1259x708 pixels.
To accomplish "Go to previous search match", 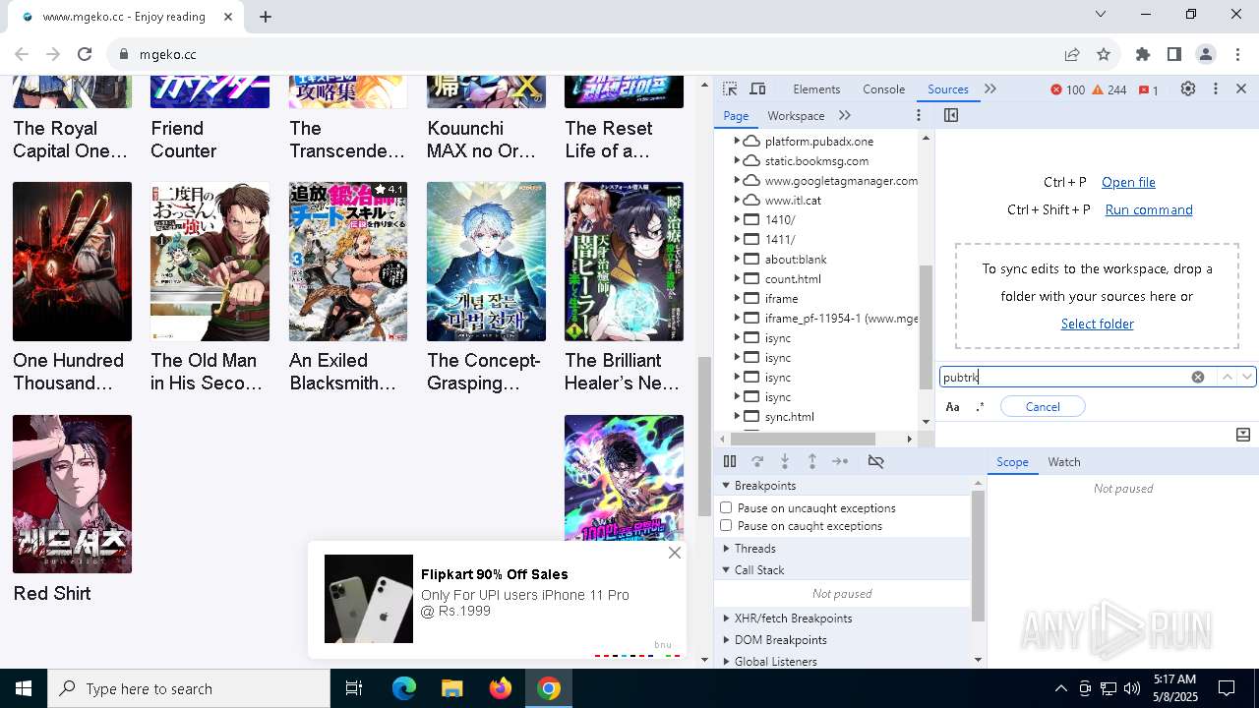I will pos(1227,377).
